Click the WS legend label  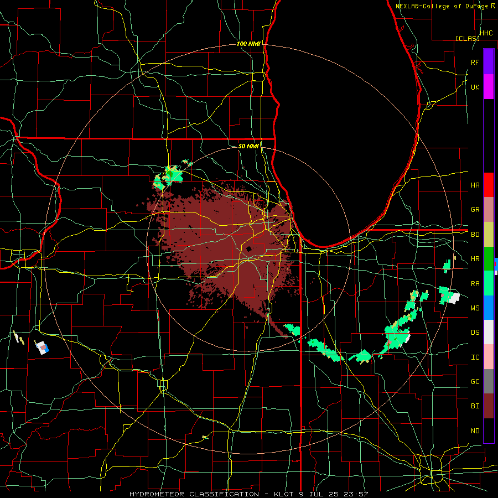point(475,308)
